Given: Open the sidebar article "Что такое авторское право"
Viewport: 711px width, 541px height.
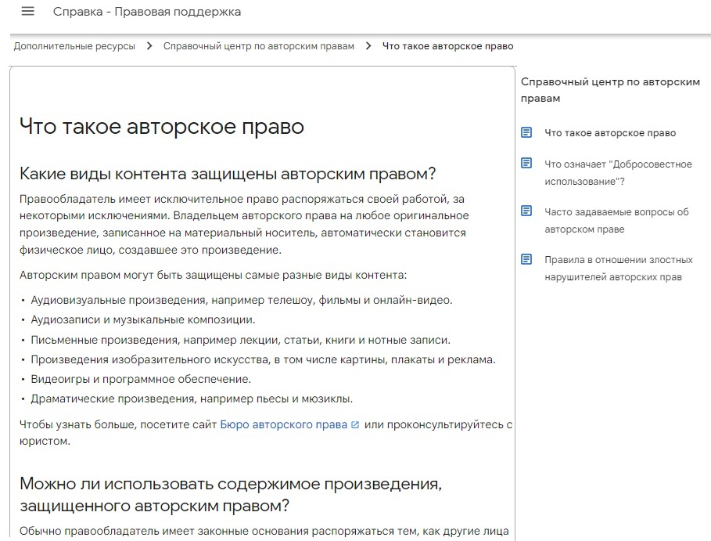Looking at the screenshot, I should coord(610,133).
